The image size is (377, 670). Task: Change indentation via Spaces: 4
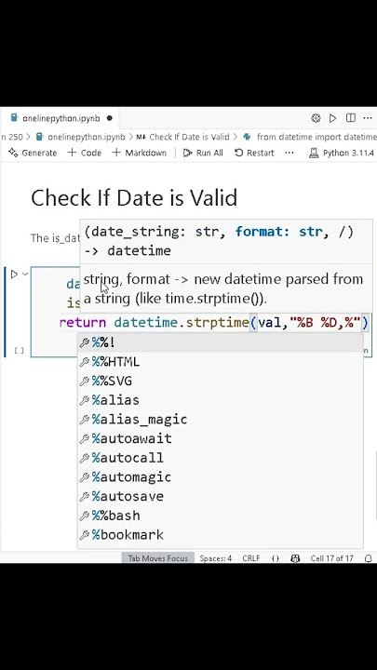point(215,558)
